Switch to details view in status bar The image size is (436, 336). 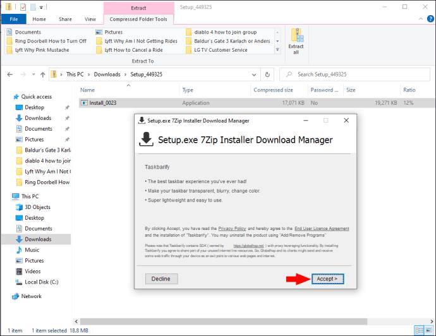pos(419,330)
